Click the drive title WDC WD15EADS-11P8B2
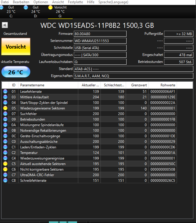 point(80,25)
